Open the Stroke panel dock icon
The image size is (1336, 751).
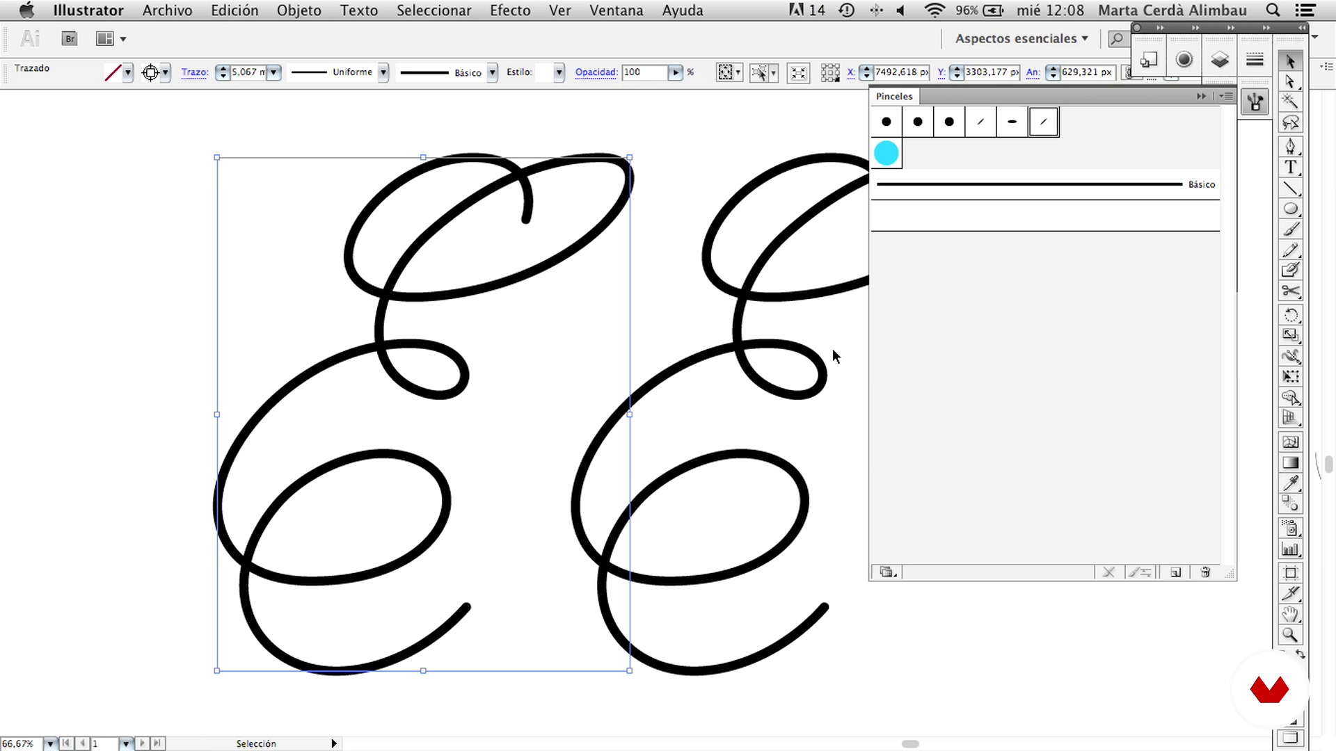(x=1255, y=60)
